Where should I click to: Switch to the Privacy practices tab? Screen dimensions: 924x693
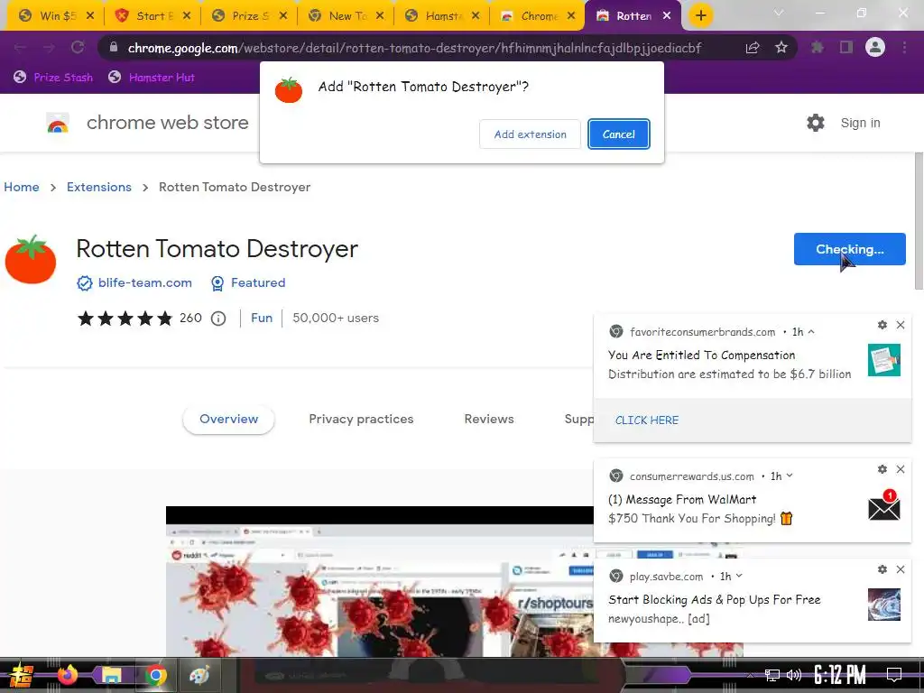pos(361,419)
